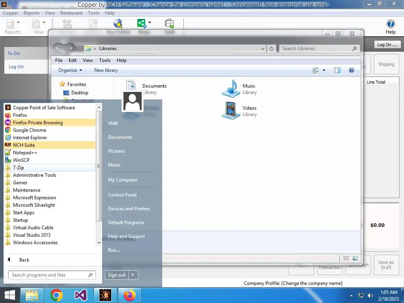Viewport: 404px width, 303px height.
Task: Launch Notepad++ from Start menu
Action: [x=50, y=152]
